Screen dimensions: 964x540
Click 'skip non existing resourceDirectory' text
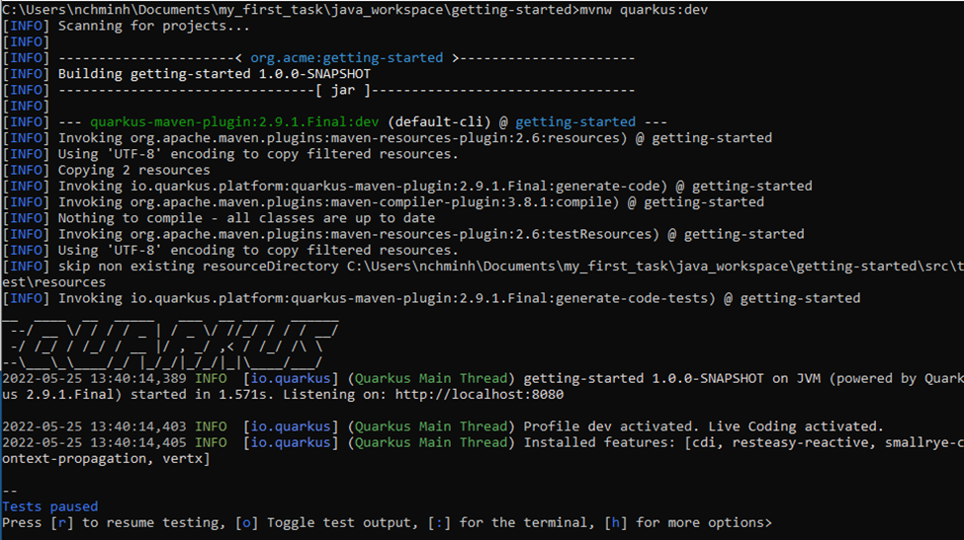[198, 267]
